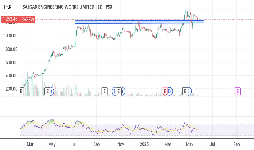Click the PKR currency label
254x150 pixels.
tap(8, 7)
